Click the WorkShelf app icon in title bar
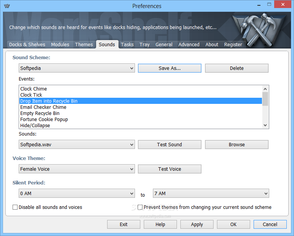The width and height of the screenshot is (294, 236). point(7,6)
